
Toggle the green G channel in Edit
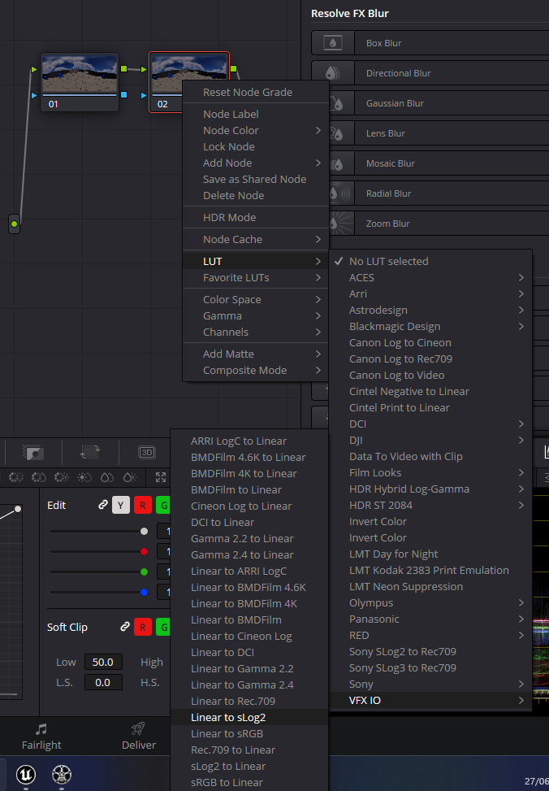coord(163,505)
